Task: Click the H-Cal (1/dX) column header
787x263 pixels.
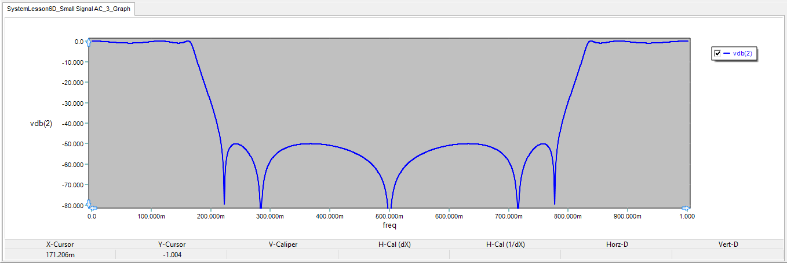Action: pos(505,245)
